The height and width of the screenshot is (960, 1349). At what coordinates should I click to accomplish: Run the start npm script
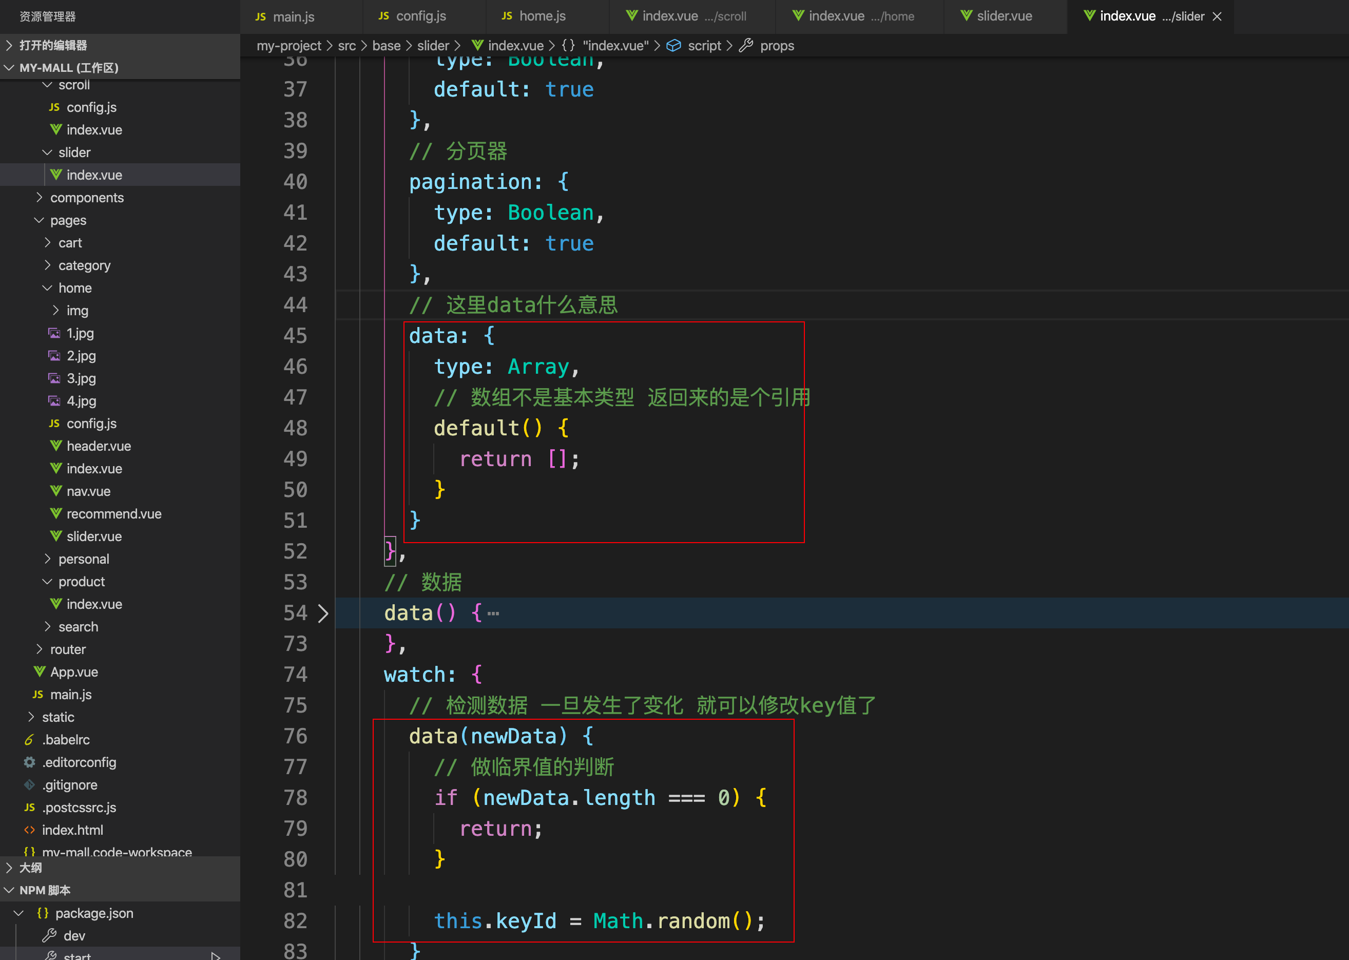[216, 955]
